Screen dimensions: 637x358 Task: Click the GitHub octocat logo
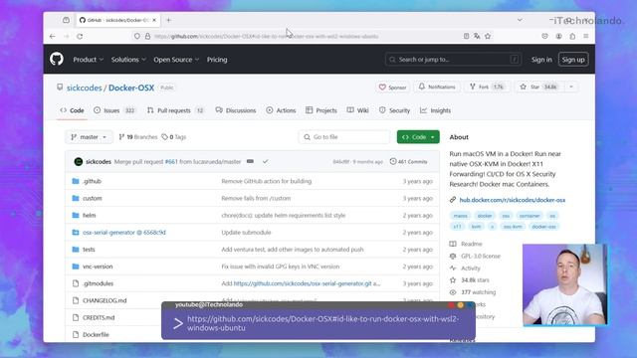[57, 60]
